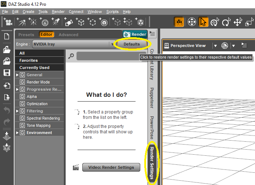The width and height of the screenshot is (255, 185).
Task: Create new solid cube geometry icon
Action: (x=140, y=22)
